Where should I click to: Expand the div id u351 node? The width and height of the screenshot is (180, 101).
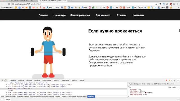pos(8,89)
